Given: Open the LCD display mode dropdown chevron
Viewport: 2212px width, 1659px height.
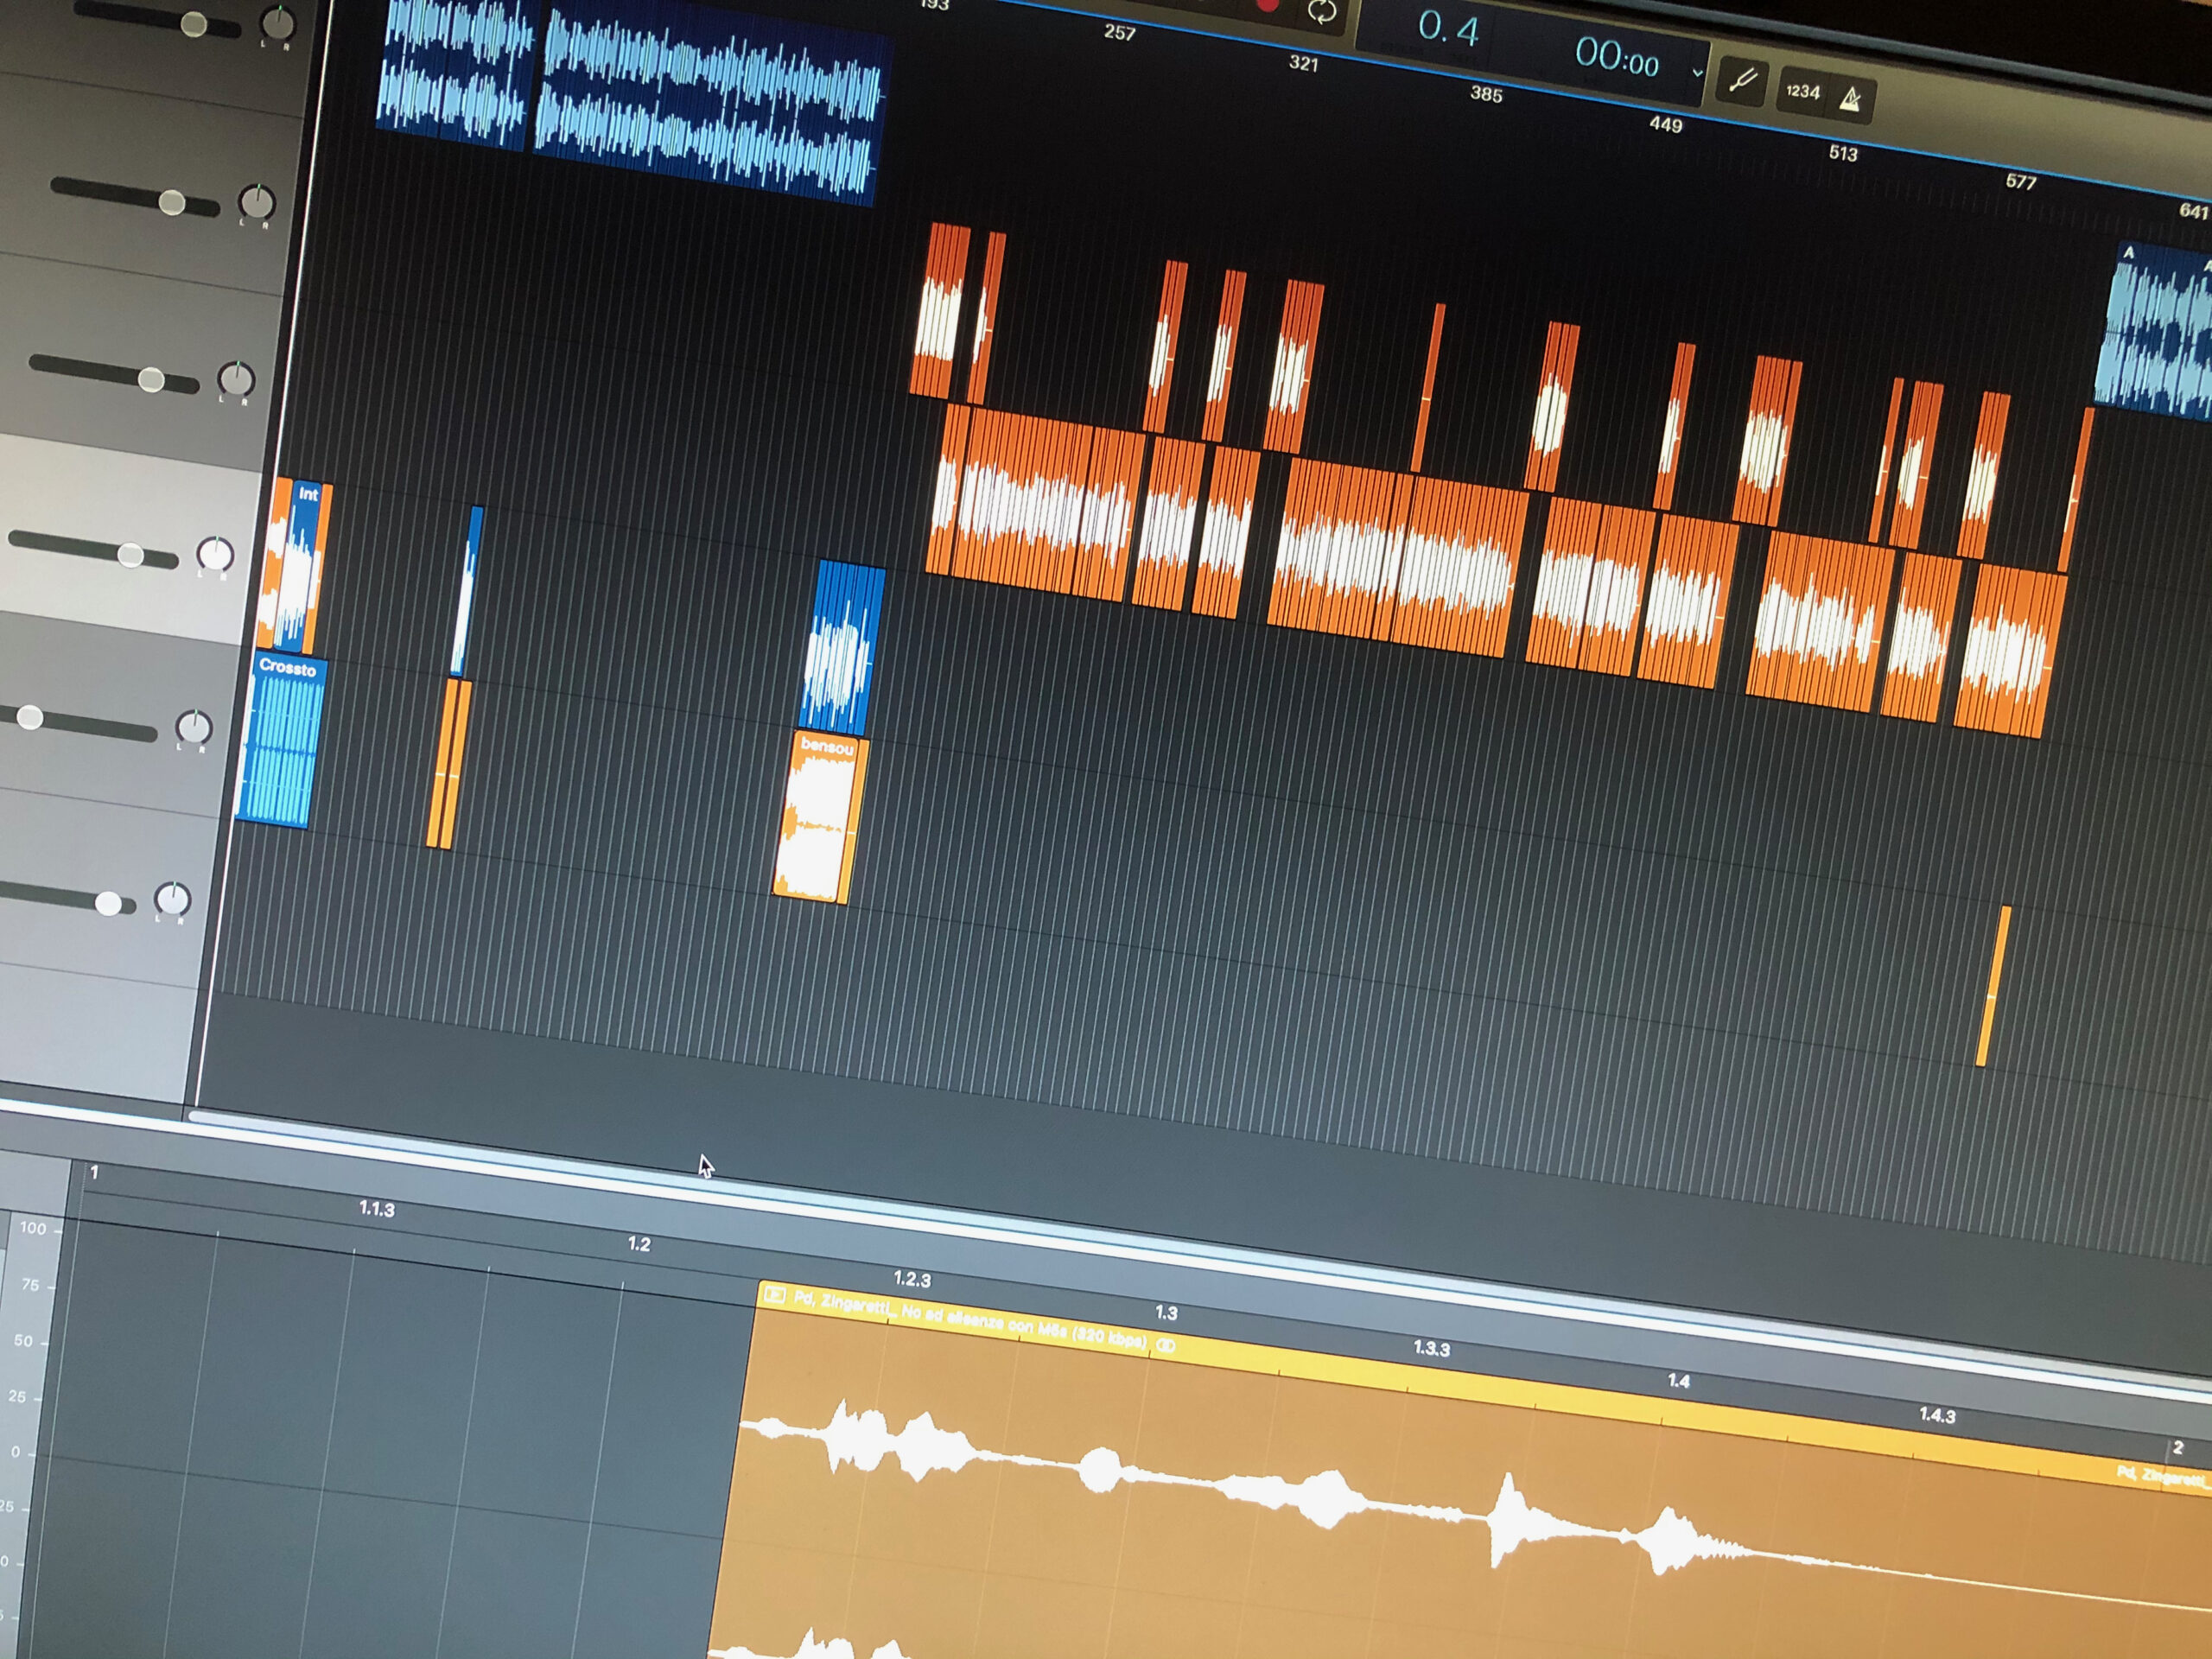Looking at the screenshot, I should 1696,73.
